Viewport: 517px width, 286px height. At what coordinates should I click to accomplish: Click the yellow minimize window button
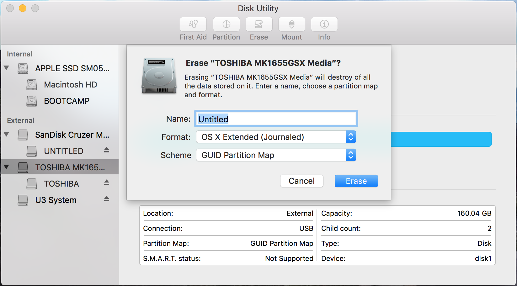pos(23,8)
